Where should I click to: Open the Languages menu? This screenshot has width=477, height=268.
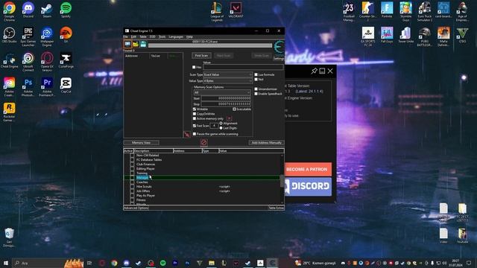tap(176, 36)
